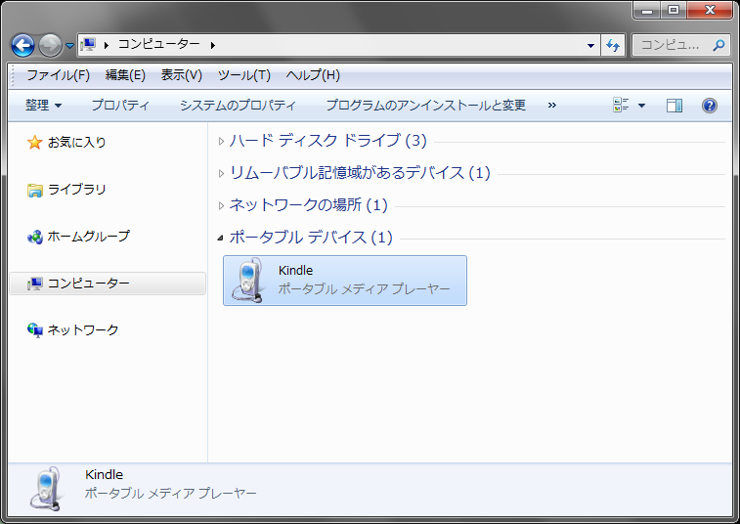Screen dimensions: 740x524
Task: Open お気に入り star in navigation pane
Action: [35, 143]
